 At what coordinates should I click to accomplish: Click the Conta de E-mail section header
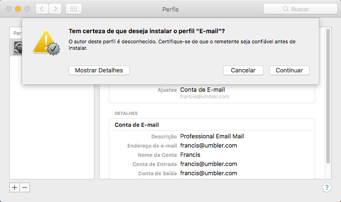click(137, 125)
